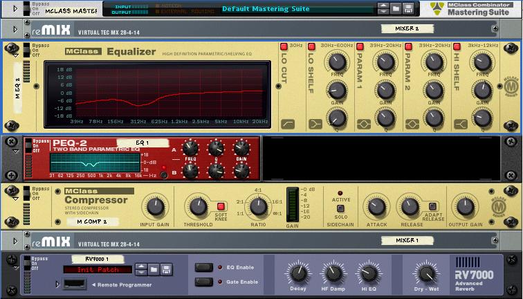Toggle the Param 1 band enable button
Viewport: 523px width, 299px height.
(x=360, y=46)
